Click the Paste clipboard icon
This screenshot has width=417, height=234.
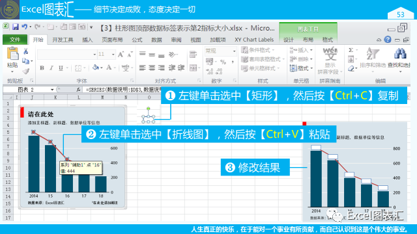pos(12,53)
